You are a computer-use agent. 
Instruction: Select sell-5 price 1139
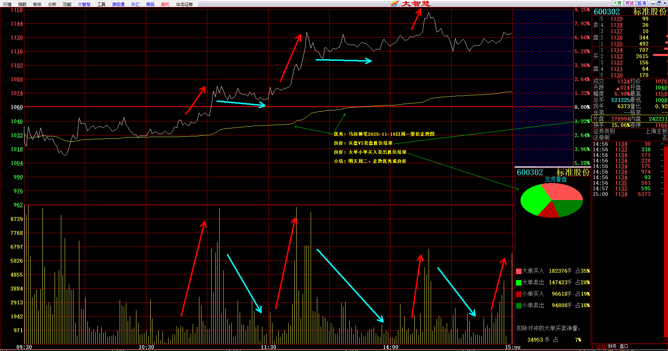617,19
